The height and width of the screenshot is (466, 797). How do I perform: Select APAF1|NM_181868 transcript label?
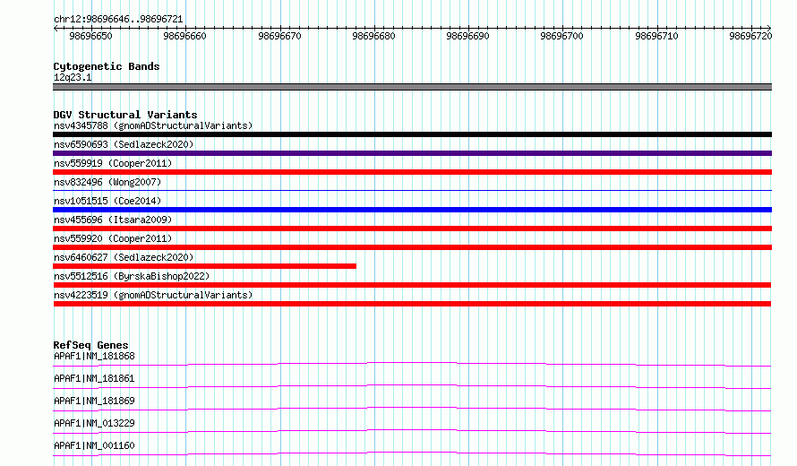94,356
